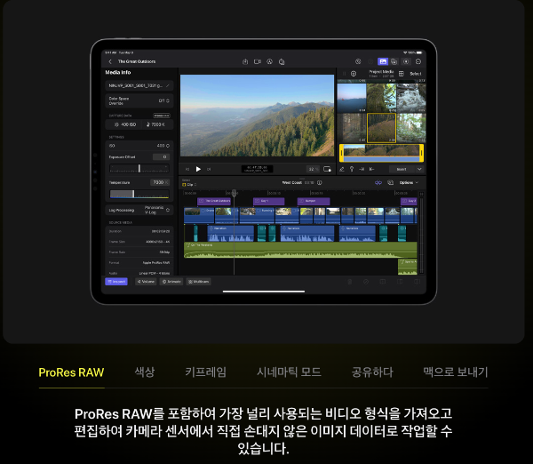Open the more options circle icon at the top right

point(418,61)
